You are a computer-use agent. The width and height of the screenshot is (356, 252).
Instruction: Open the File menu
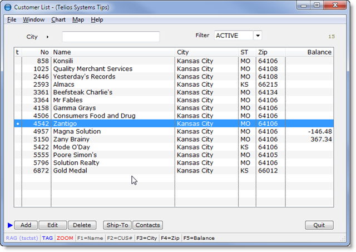pos(12,19)
